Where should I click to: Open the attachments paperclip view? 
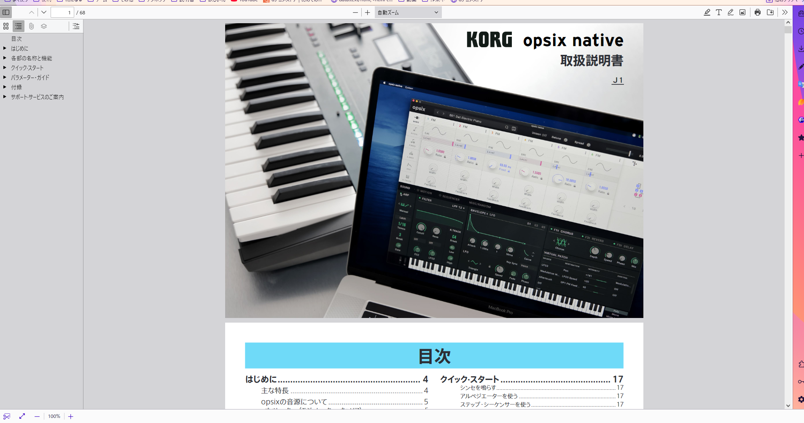point(31,26)
